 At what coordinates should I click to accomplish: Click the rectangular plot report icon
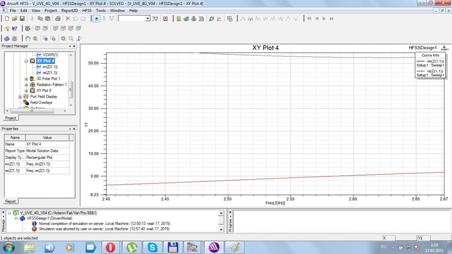click(219, 19)
